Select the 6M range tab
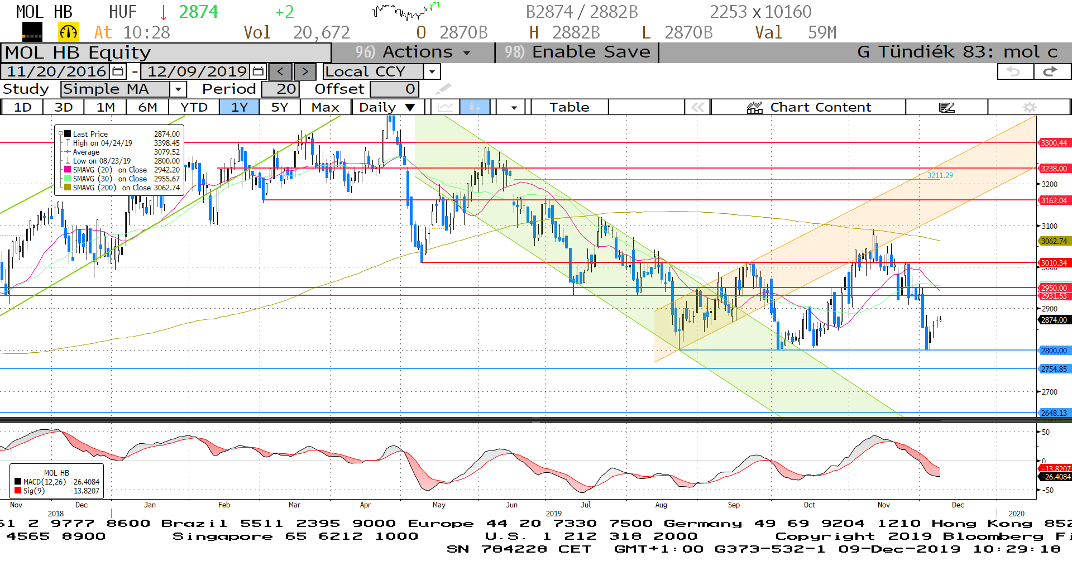 coord(147,107)
